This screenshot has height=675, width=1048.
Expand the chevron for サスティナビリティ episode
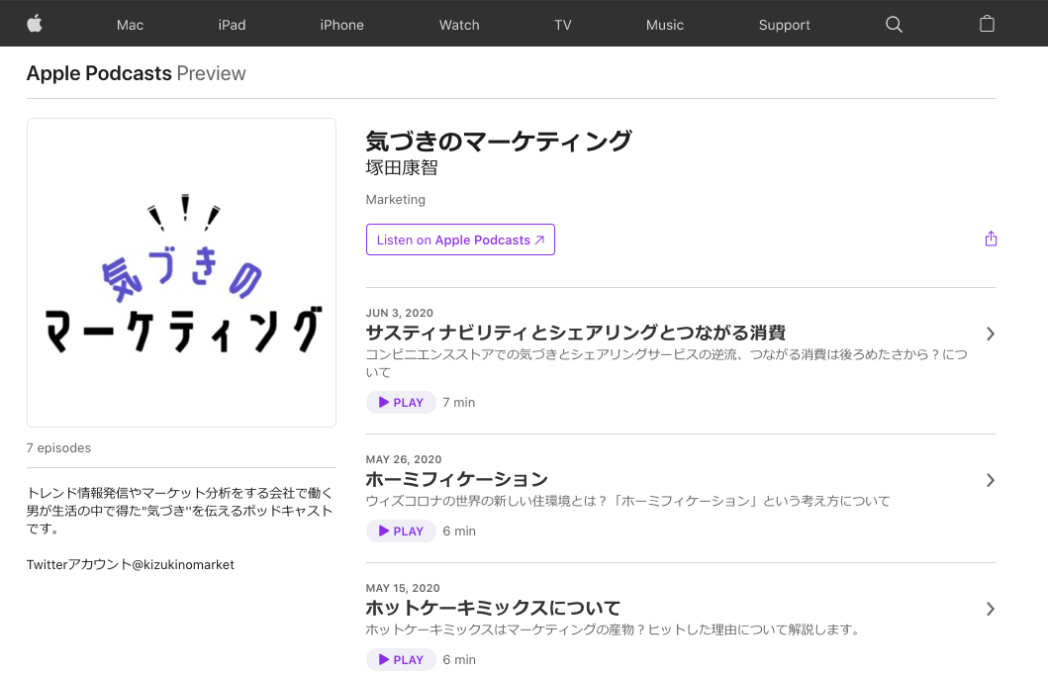[990, 334]
